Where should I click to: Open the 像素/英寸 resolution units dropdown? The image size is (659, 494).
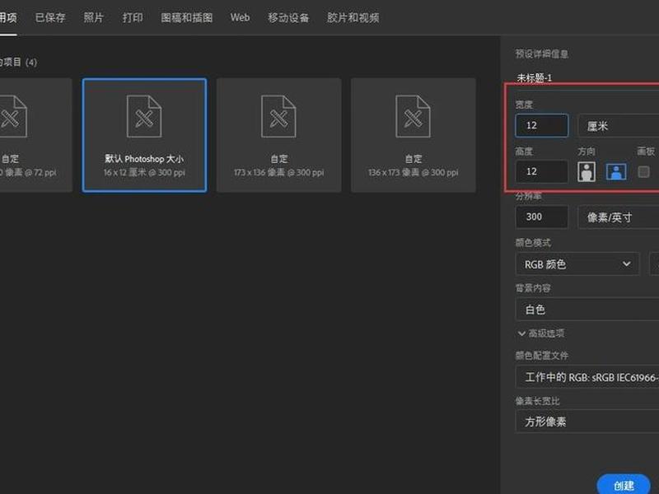click(x=619, y=217)
